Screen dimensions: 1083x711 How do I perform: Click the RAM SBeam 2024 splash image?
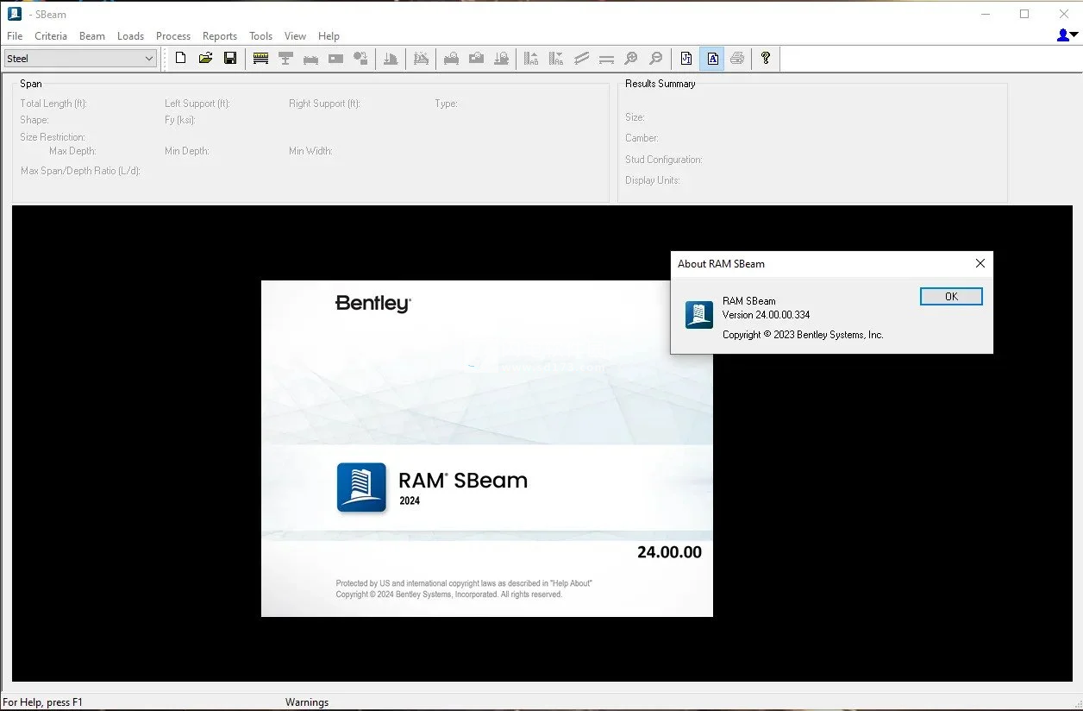point(487,449)
